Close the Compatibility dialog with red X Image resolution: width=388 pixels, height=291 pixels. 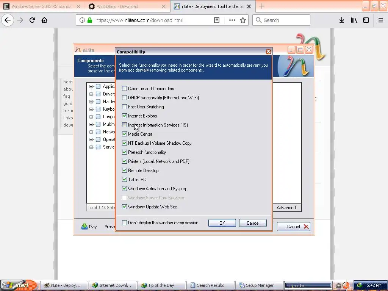pos(268,52)
